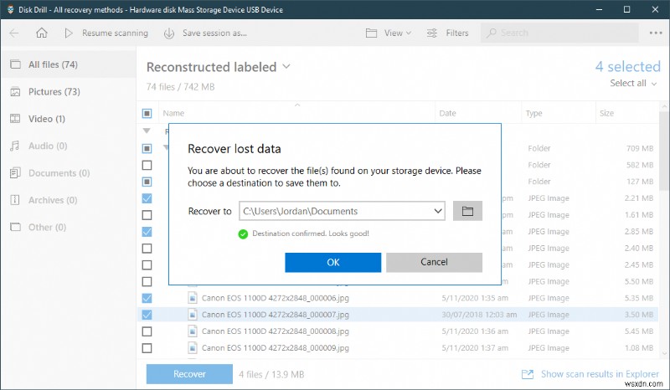Open the Recover to path dropdown
This screenshot has height=390, width=670.
(x=438, y=212)
